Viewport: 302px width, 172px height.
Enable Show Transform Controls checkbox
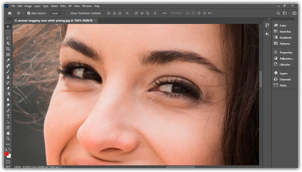68,13
